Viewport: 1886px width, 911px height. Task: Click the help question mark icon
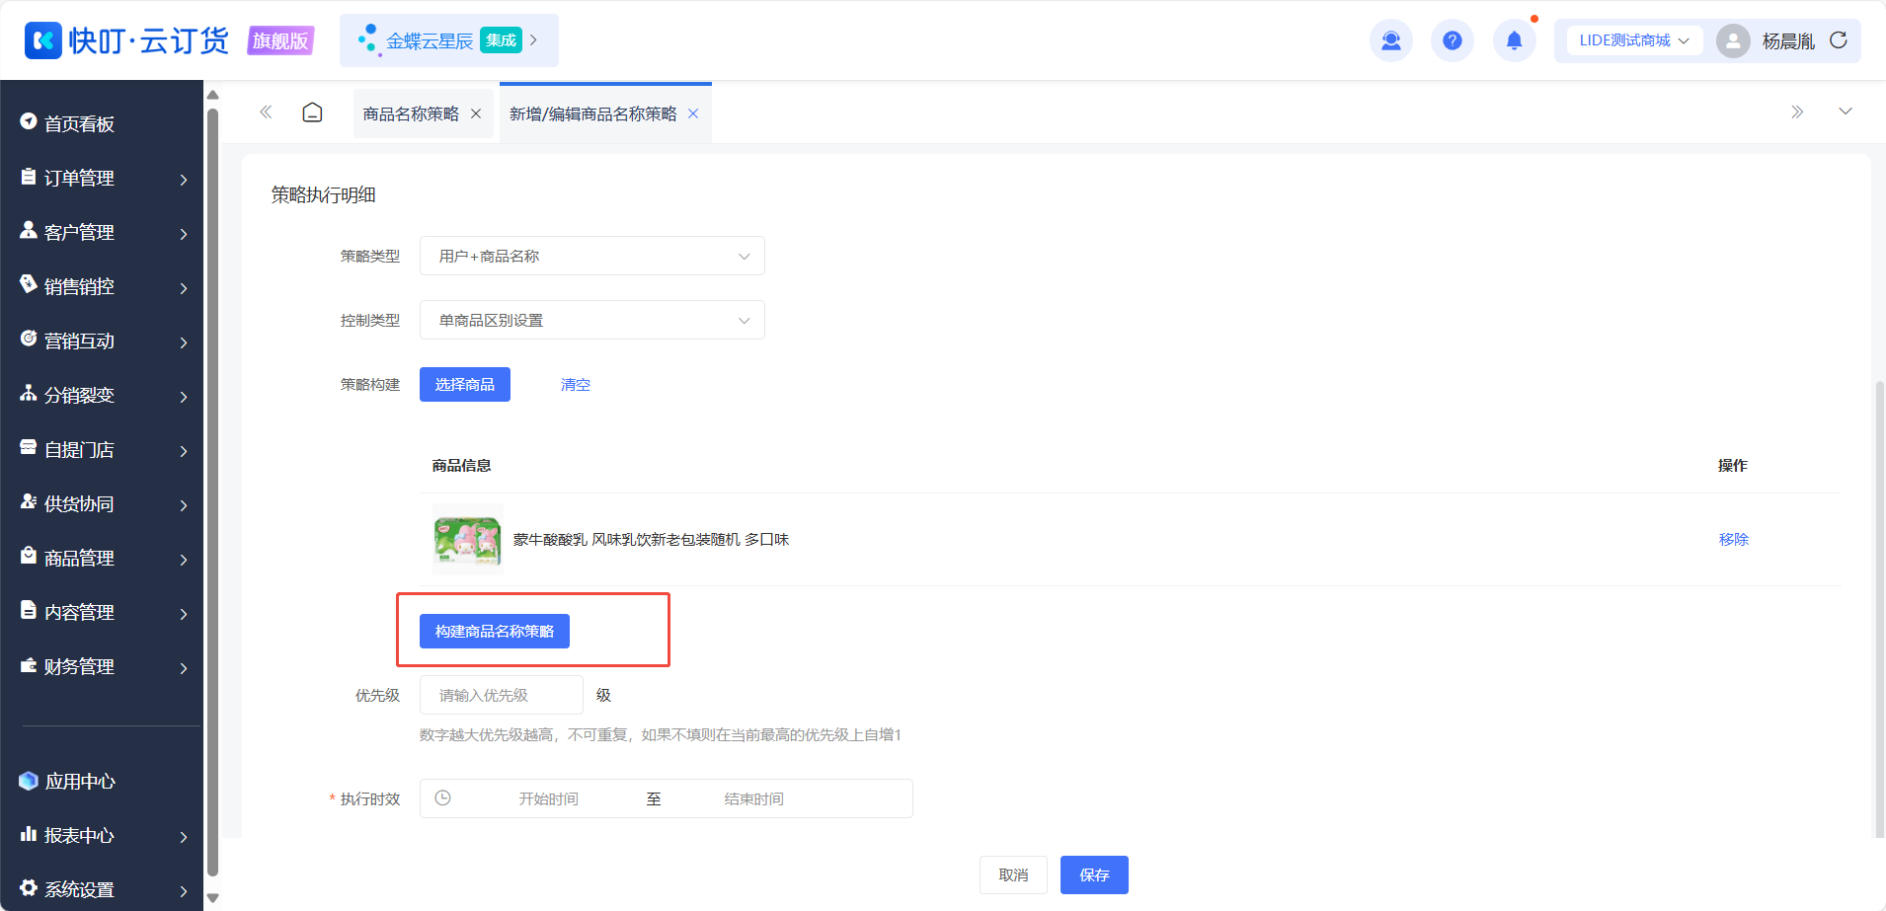(x=1452, y=40)
